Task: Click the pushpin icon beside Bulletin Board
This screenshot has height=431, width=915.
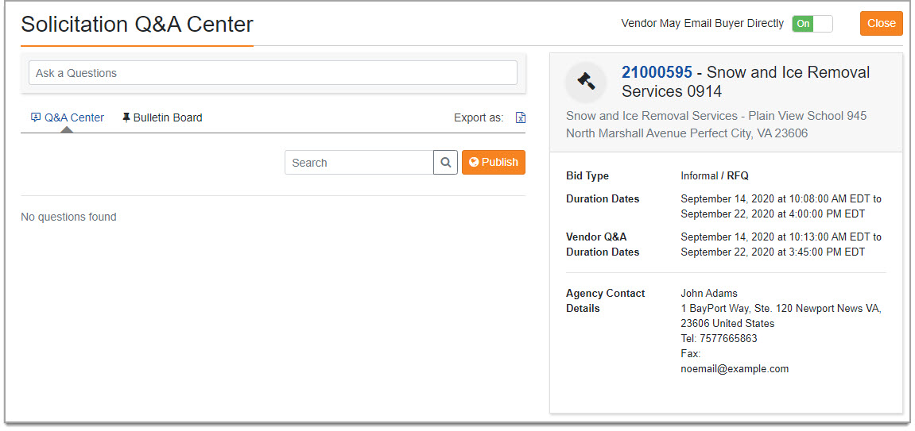Action: 126,117
